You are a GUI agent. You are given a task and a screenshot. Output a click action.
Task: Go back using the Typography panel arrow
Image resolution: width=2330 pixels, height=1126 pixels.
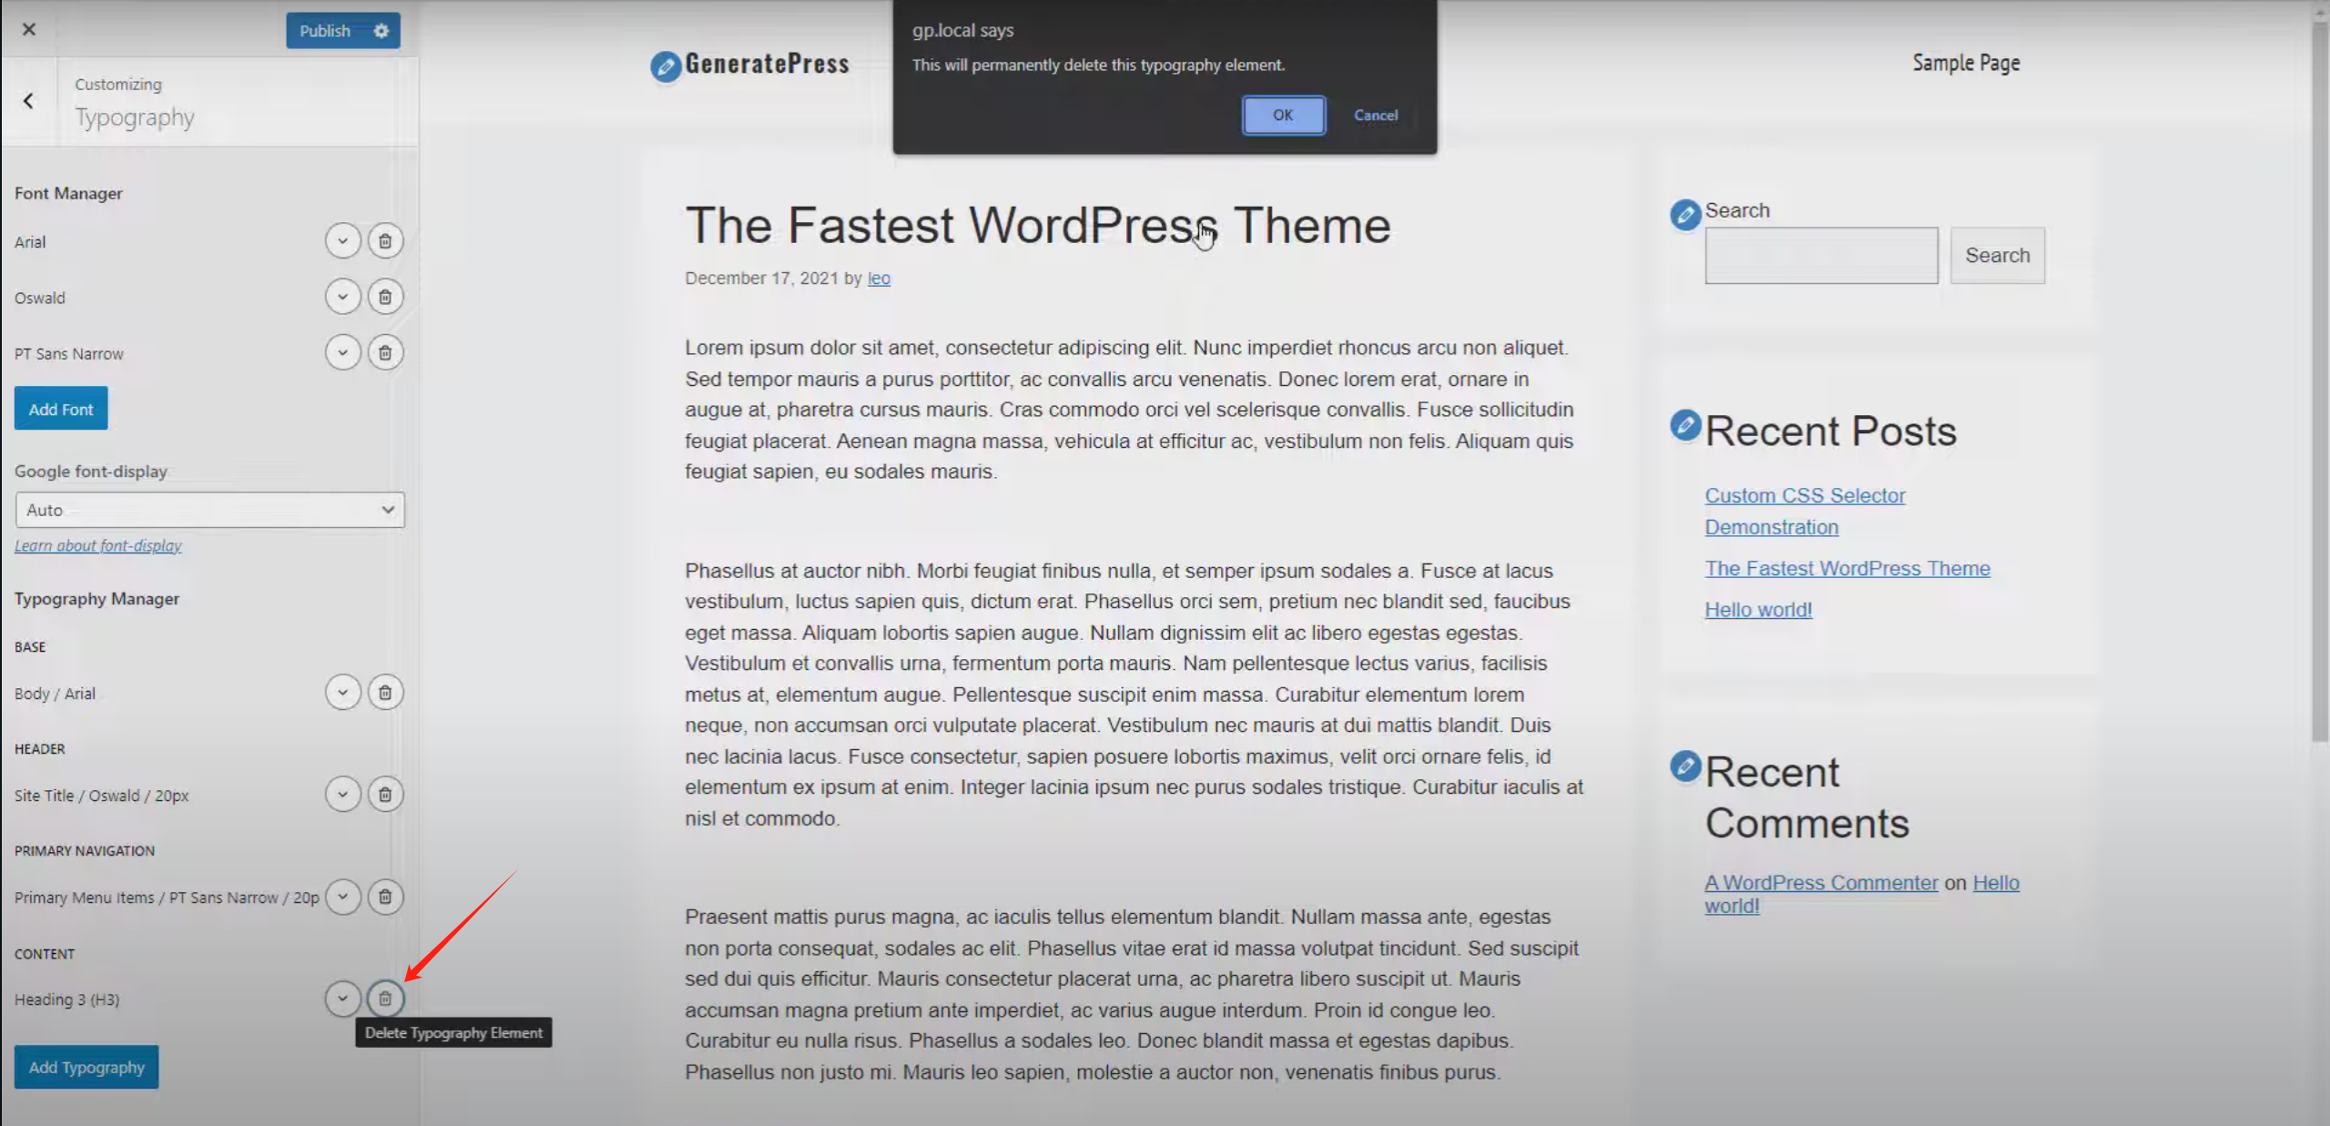(30, 100)
